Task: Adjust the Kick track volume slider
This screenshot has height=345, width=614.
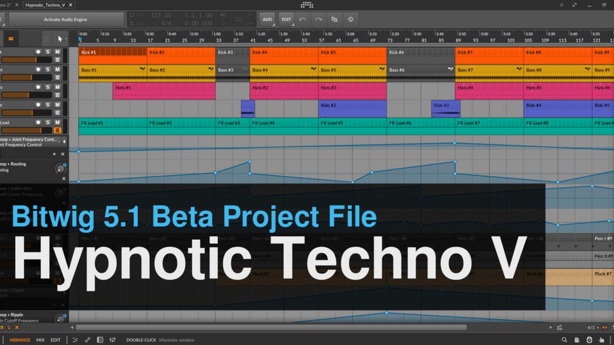Action: [x=26, y=60]
